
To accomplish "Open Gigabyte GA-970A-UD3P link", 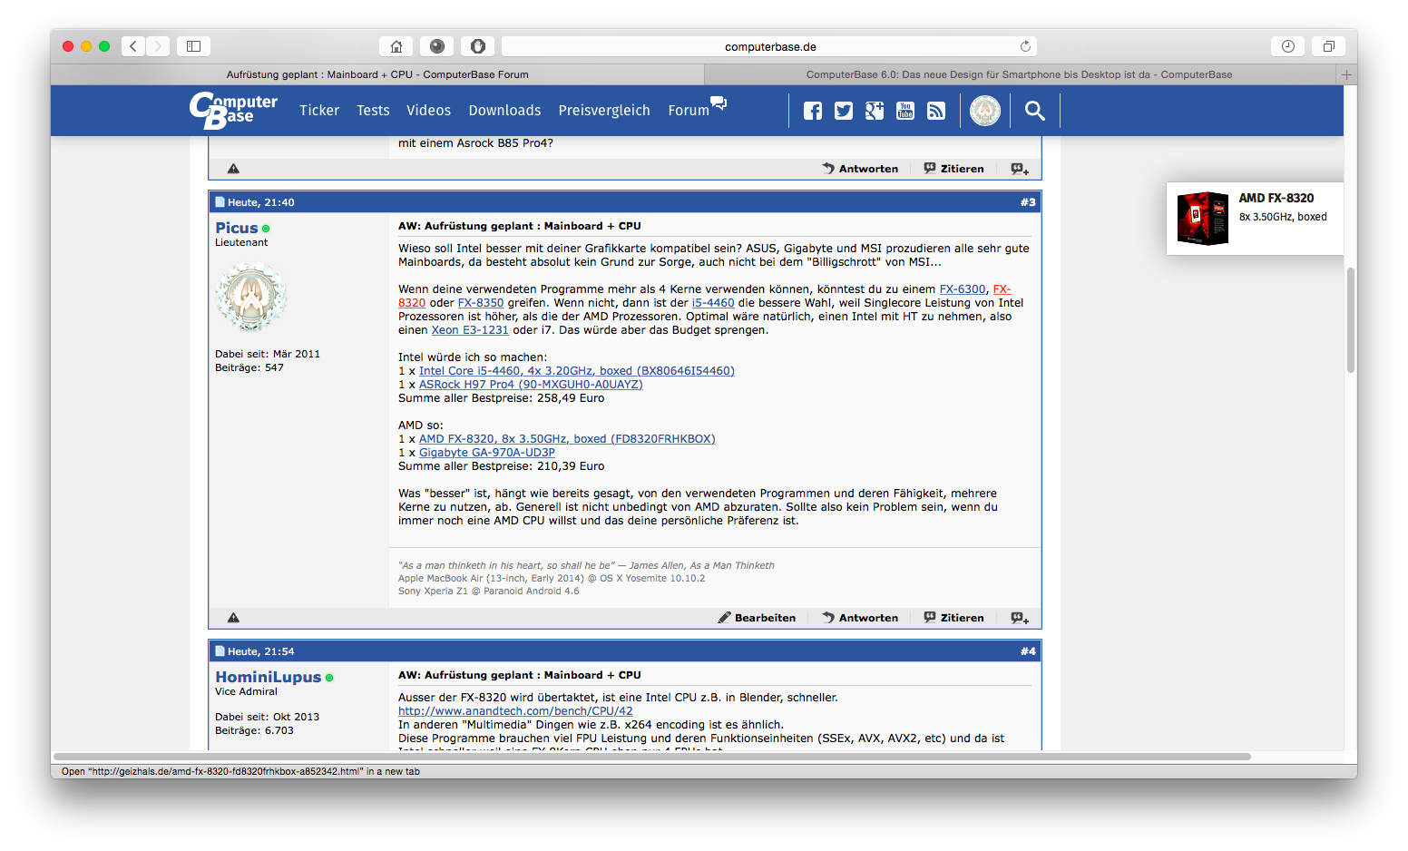I will point(487,453).
